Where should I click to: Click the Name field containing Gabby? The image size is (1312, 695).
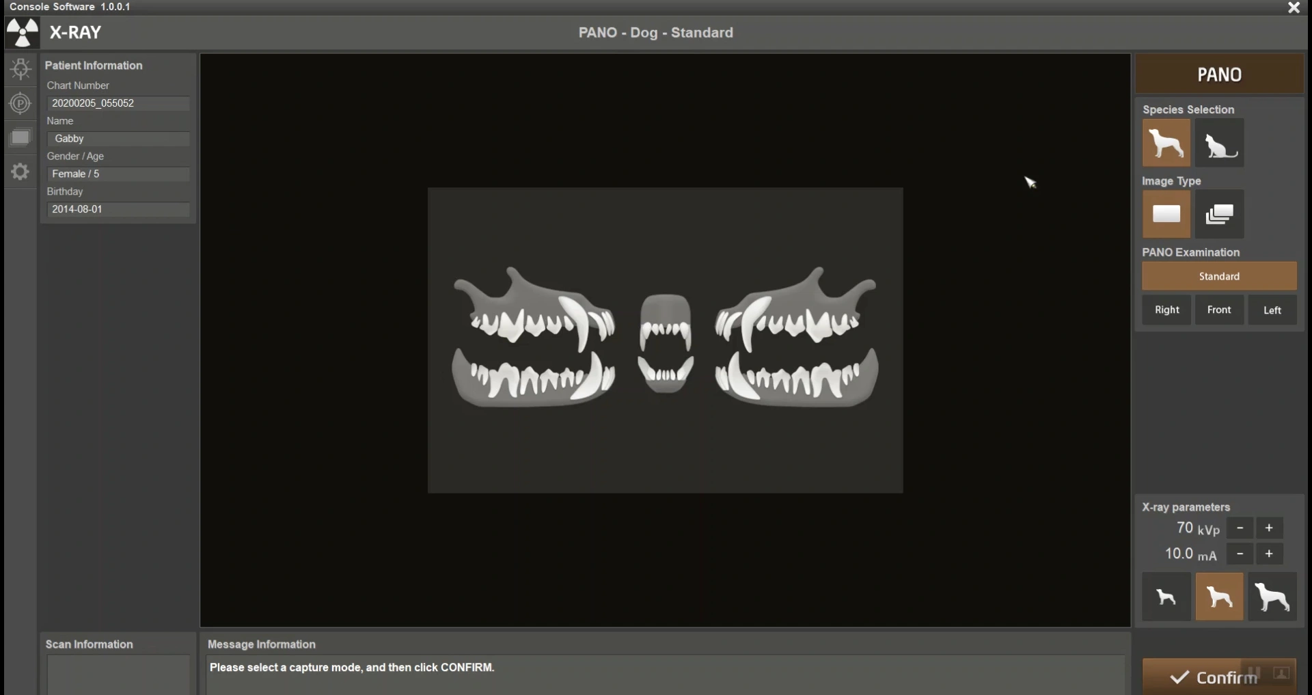tap(118, 139)
